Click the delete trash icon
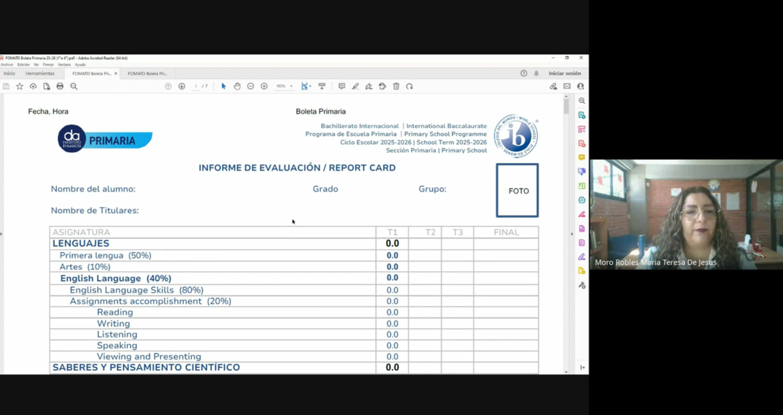 click(x=396, y=86)
